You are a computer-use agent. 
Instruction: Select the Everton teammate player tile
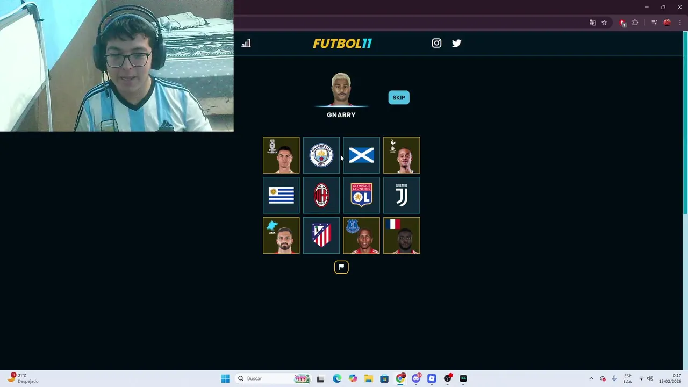[x=361, y=235]
